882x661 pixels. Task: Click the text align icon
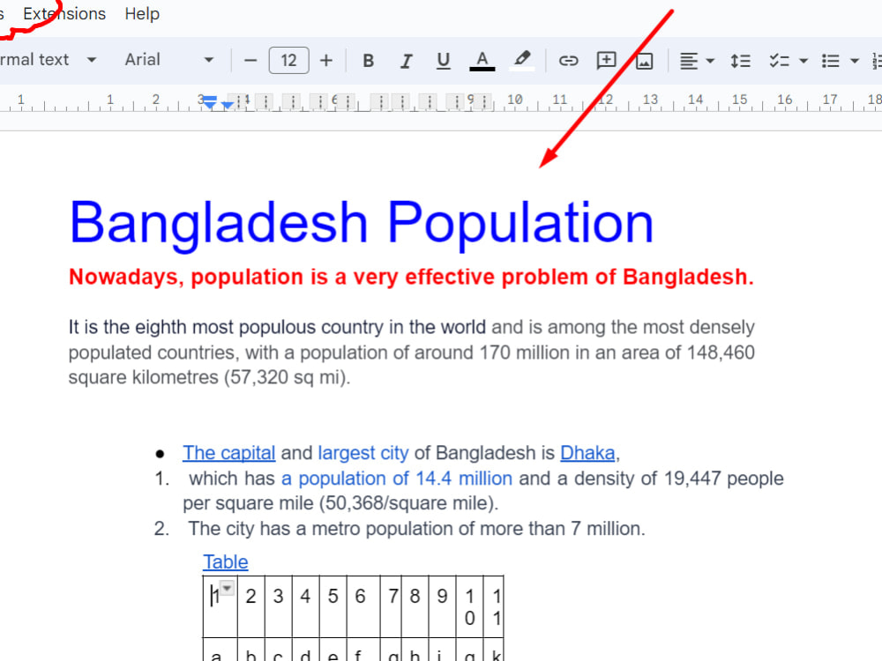[689, 60]
